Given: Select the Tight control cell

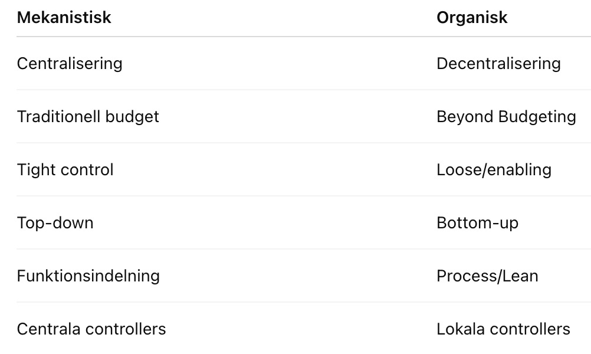Looking at the screenshot, I should (65, 170).
